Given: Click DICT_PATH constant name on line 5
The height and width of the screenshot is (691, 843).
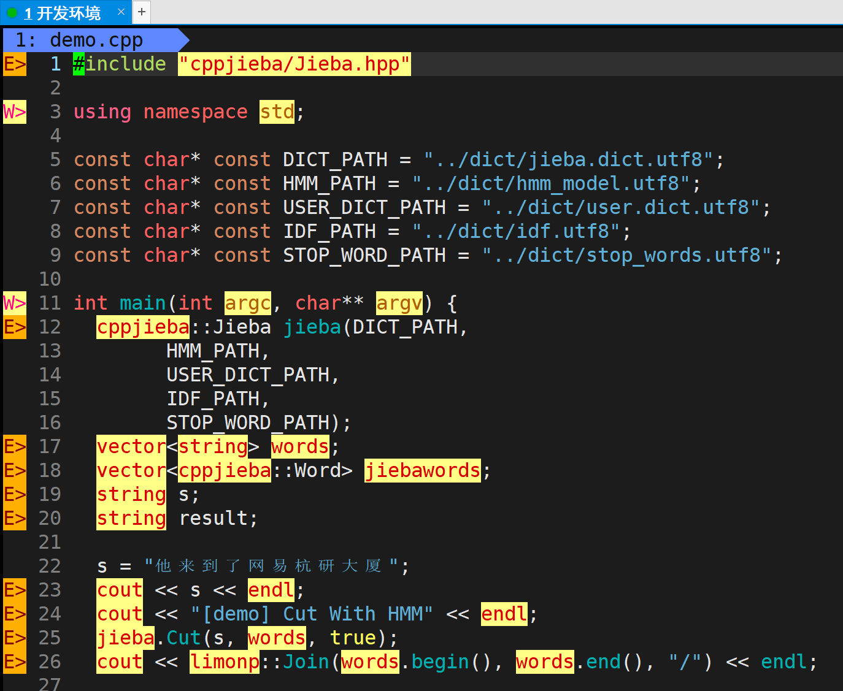Looking at the screenshot, I should pos(335,159).
